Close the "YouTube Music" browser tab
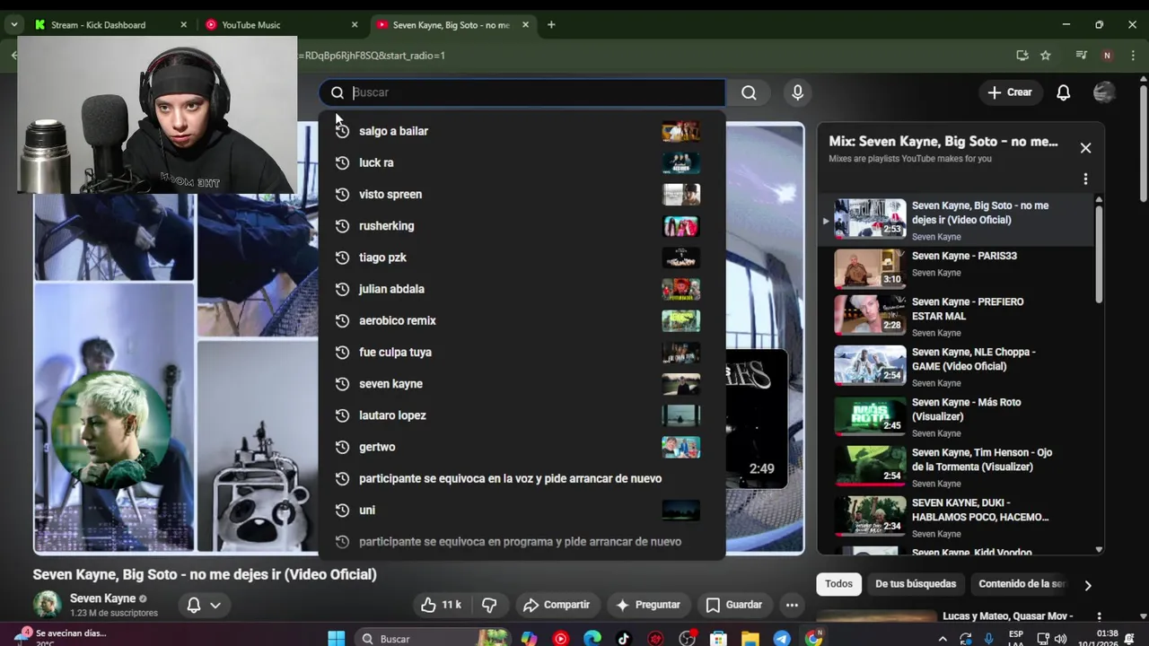This screenshot has width=1149, height=646. pyautogui.click(x=355, y=25)
